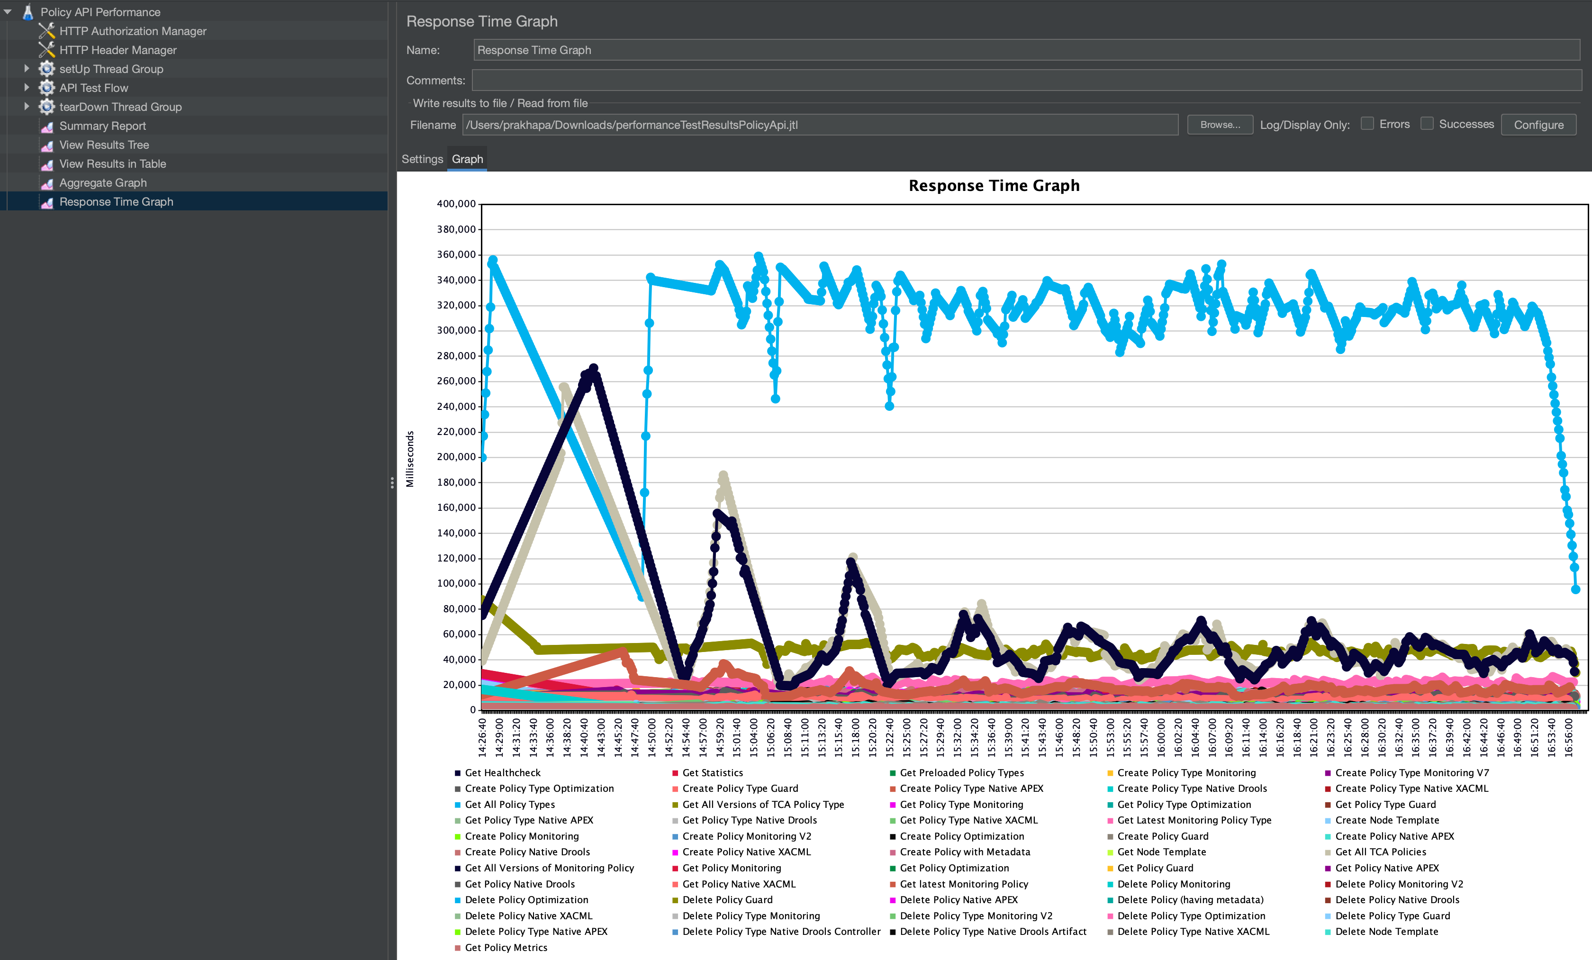The width and height of the screenshot is (1592, 960).
Task: Expand the setUp Thread Group node
Action: point(27,69)
